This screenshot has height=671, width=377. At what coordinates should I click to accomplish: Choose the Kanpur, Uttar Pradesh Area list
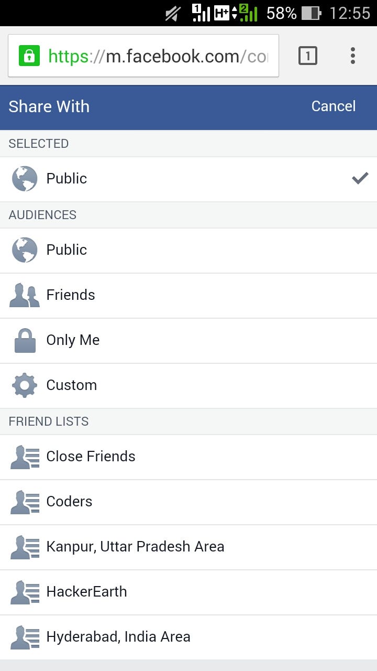(188, 547)
